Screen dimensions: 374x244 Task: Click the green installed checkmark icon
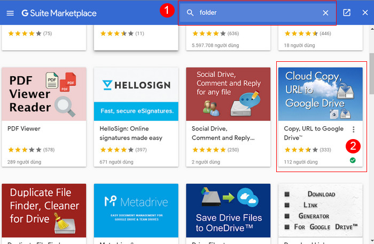[353, 160]
